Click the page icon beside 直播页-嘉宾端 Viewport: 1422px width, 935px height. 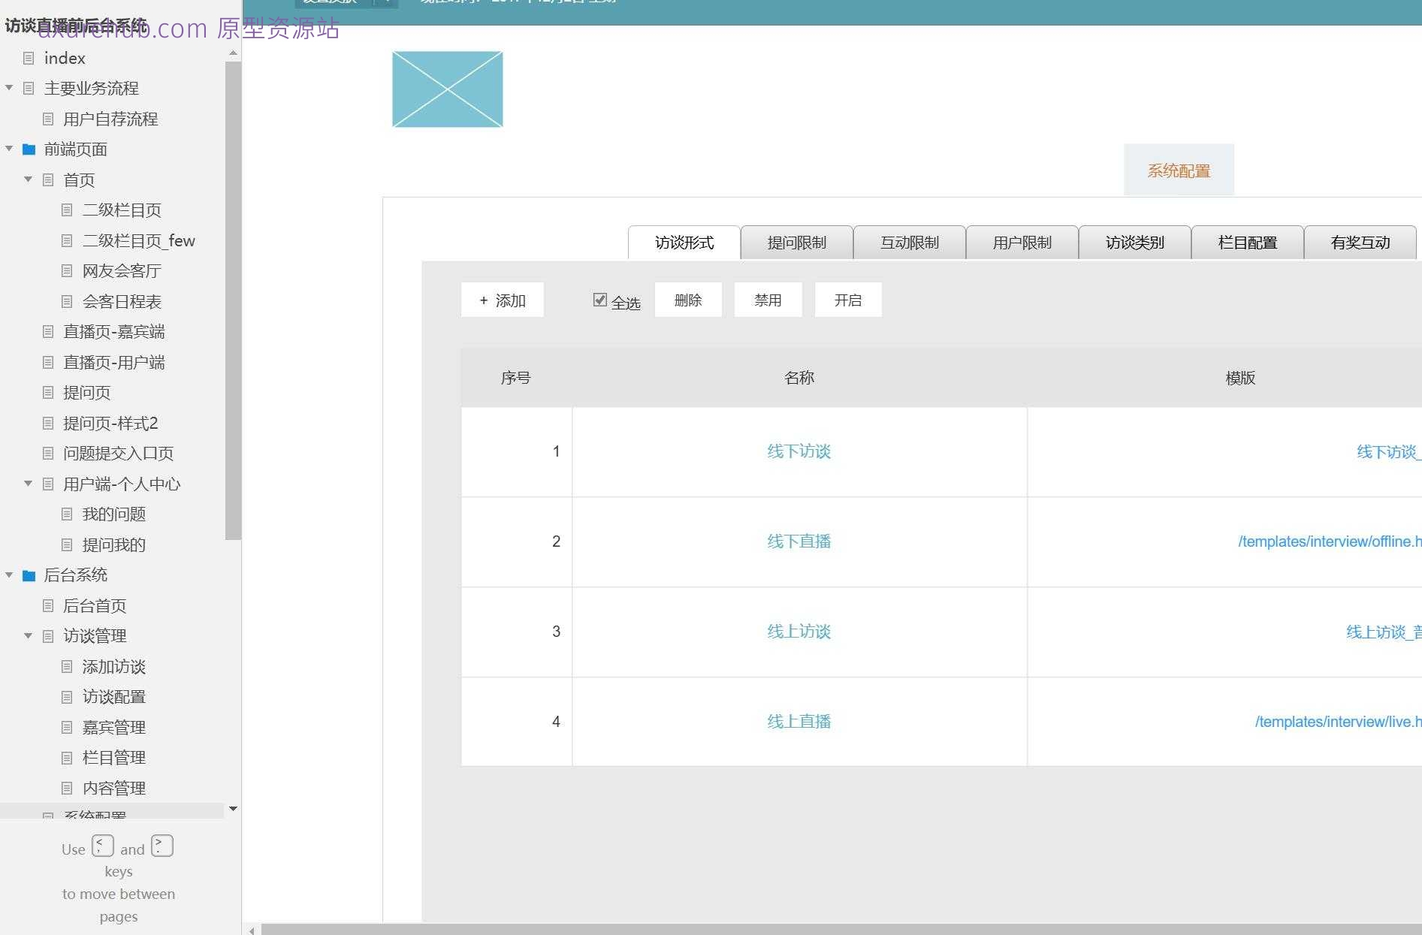coord(48,332)
